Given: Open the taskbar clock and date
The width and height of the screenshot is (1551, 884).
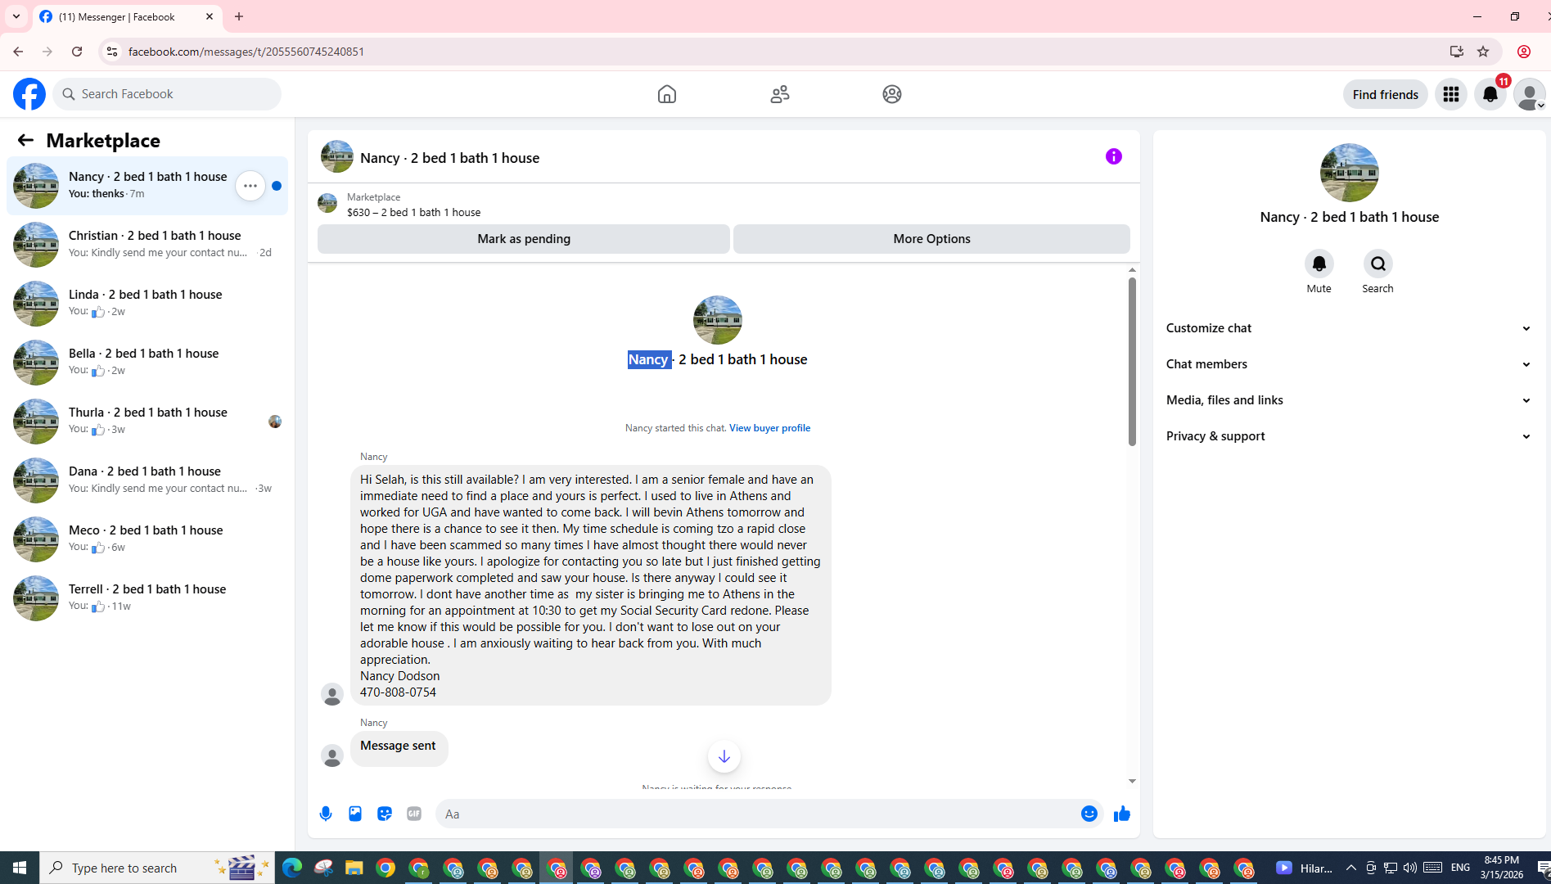Looking at the screenshot, I should [x=1502, y=868].
